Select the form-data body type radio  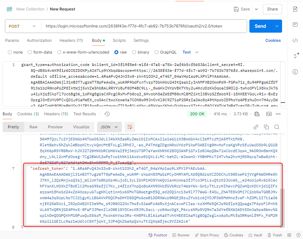tap(29, 52)
